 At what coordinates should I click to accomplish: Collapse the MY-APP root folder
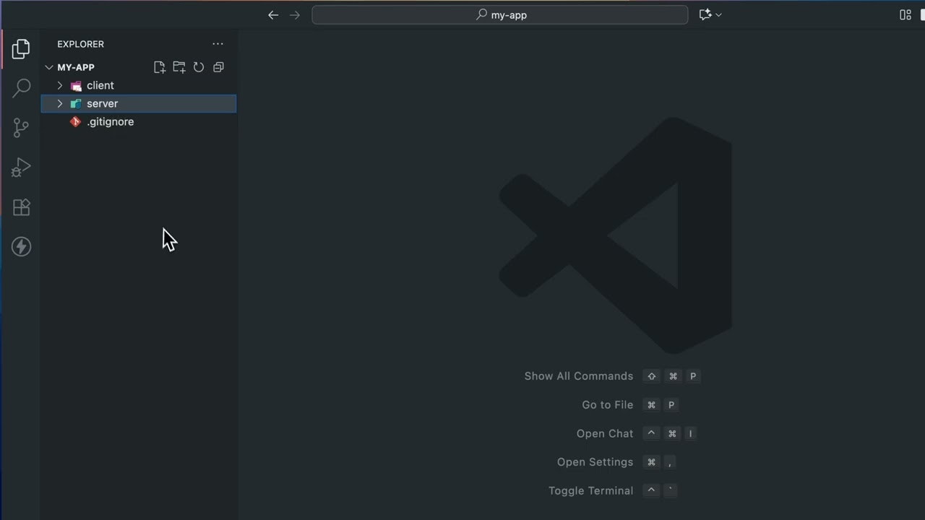click(x=49, y=66)
